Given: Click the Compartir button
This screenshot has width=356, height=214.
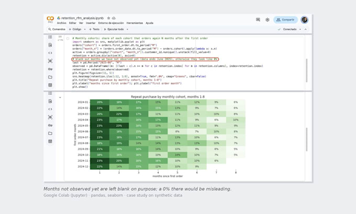Looking at the screenshot, I should [x=285, y=20].
